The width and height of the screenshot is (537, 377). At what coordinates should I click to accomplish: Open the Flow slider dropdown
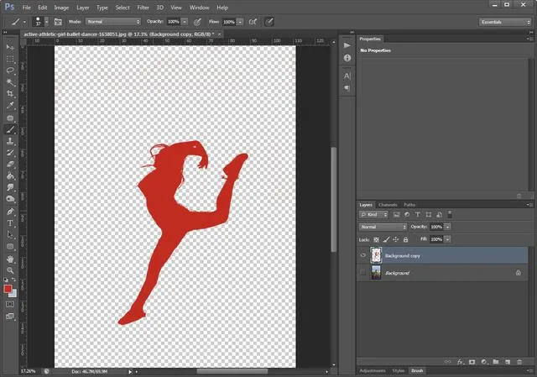[240, 22]
